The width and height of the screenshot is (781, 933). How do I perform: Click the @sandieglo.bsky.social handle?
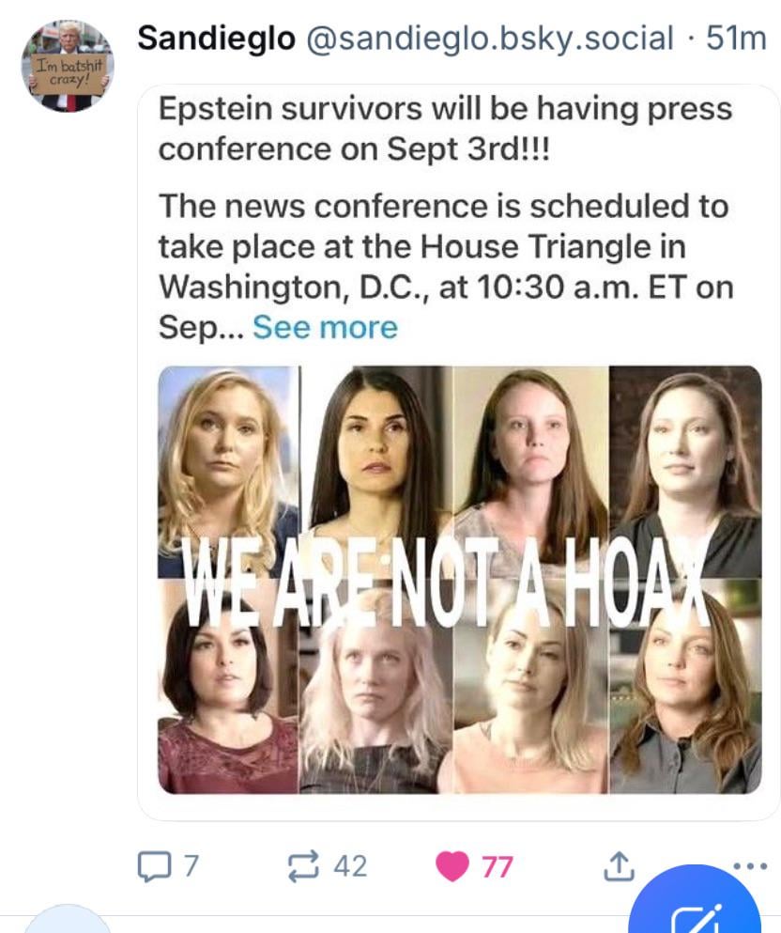[490, 39]
